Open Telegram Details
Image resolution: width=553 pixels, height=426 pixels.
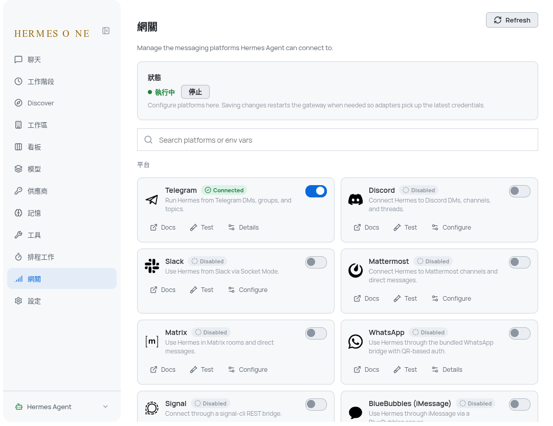pyautogui.click(x=244, y=228)
